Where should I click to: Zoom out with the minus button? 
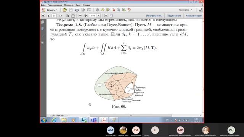point(80,16)
